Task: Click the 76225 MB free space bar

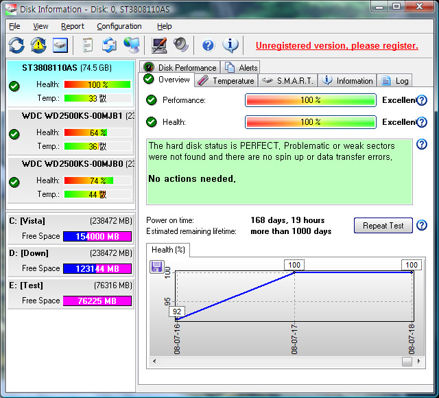Action: coord(97,301)
